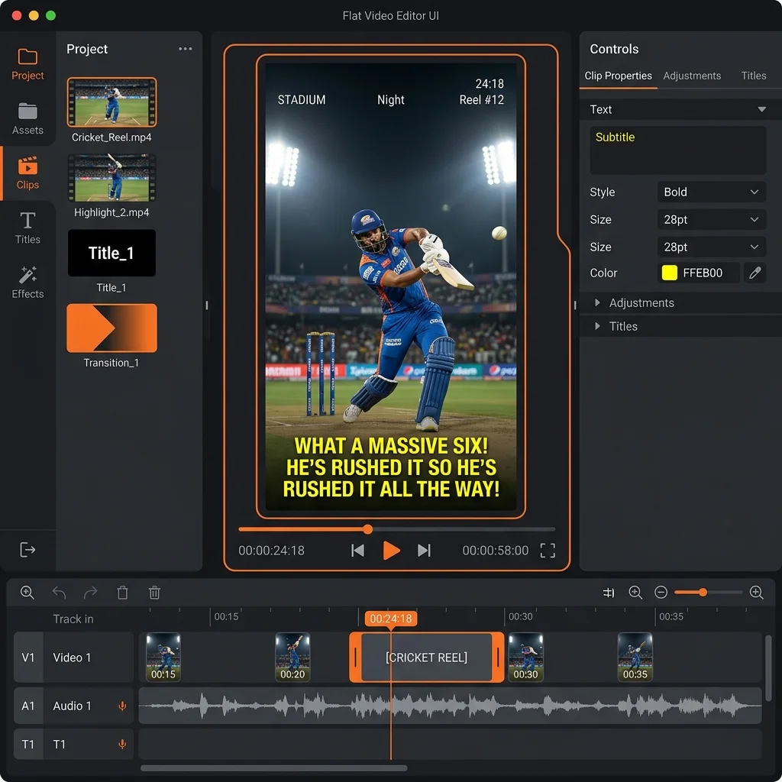Select the T1 track label
This screenshot has width=782, height=782.
[28, 744]
